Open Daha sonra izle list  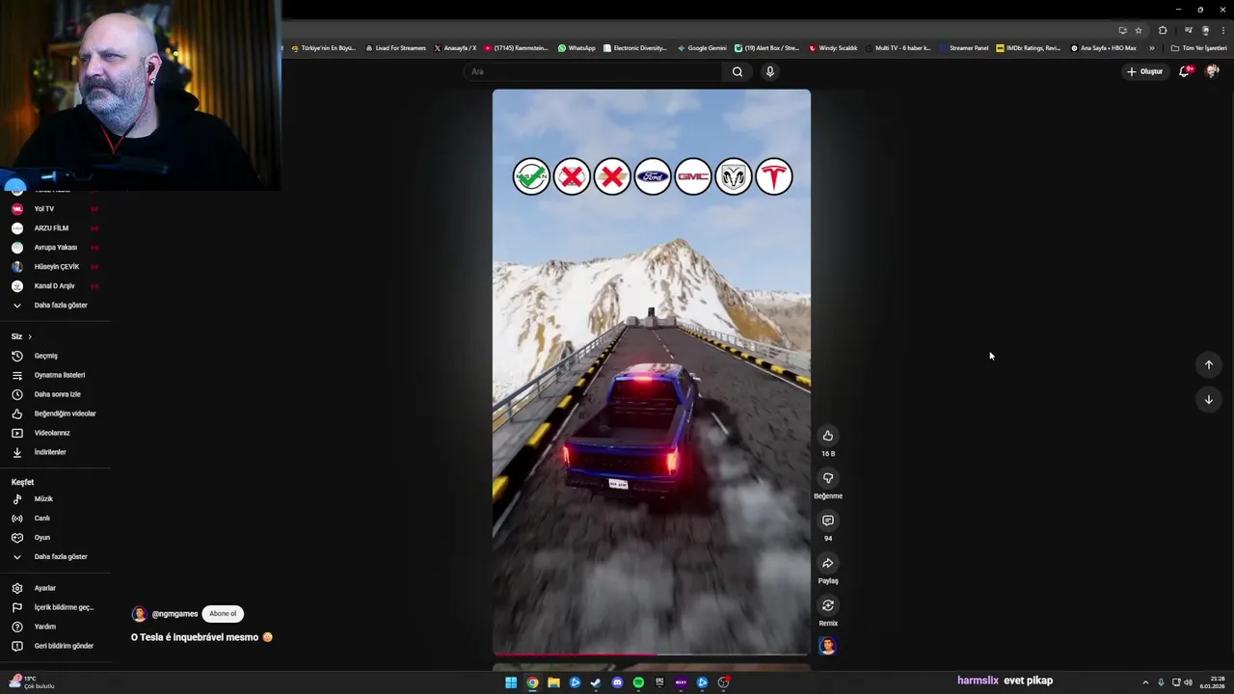56,394
